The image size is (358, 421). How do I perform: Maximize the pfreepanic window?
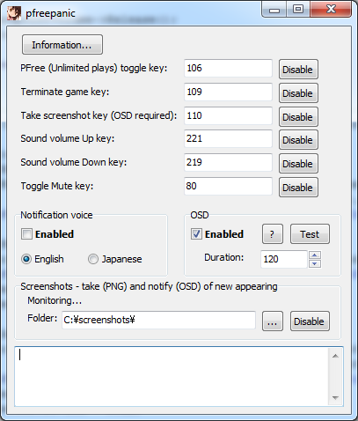298,10
